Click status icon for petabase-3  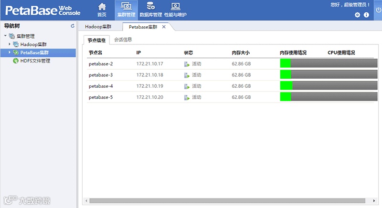pos(187,75)
